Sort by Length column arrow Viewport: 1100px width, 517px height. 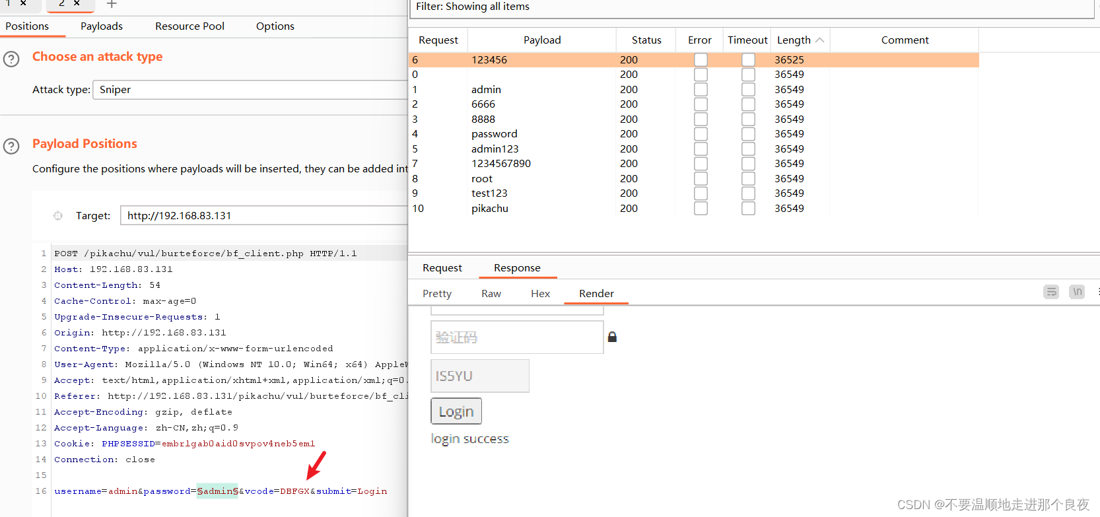pyautogui.click(x=819, y=40)
